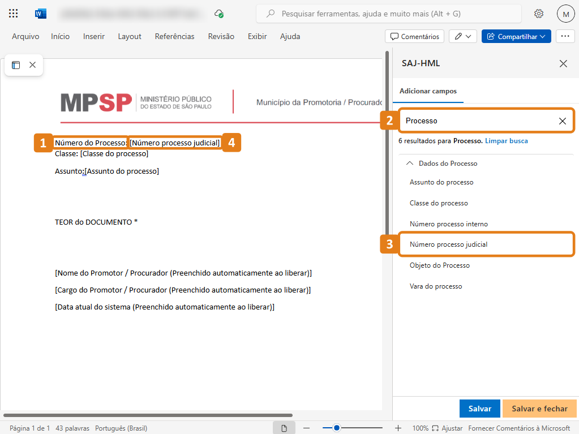Viewport: 579px width, 434px height.
Task: Open the settings gear icon
Action: coord(539,14)
